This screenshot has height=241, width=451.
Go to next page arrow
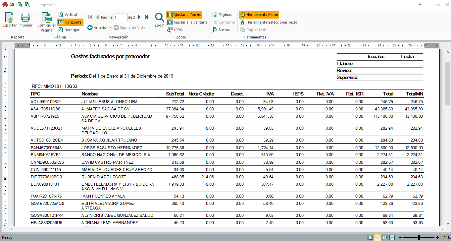pos(139,17)
